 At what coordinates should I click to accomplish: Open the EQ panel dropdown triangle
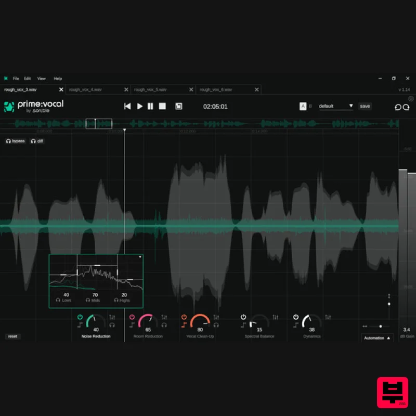140,256
